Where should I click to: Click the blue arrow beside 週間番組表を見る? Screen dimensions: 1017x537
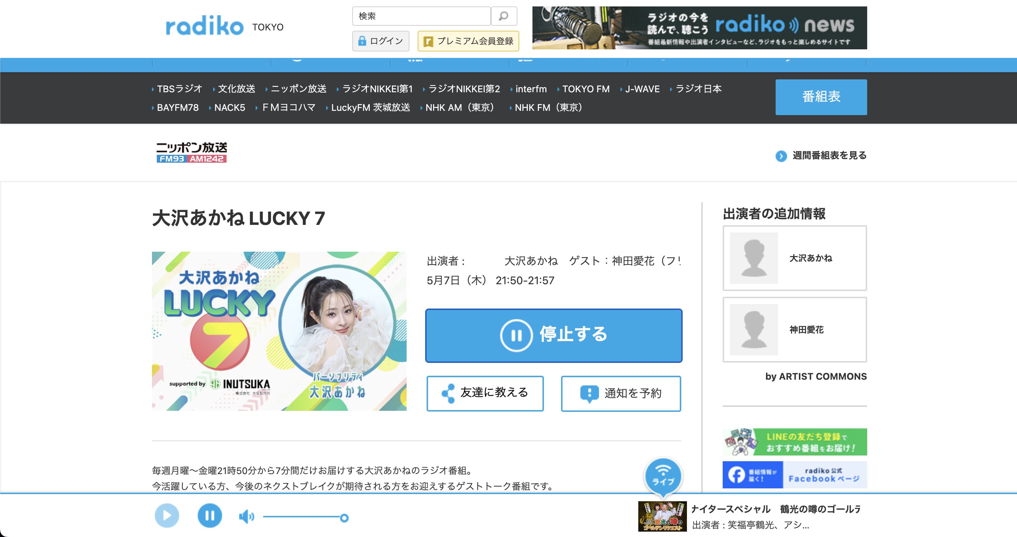click(x=781, y=156)
